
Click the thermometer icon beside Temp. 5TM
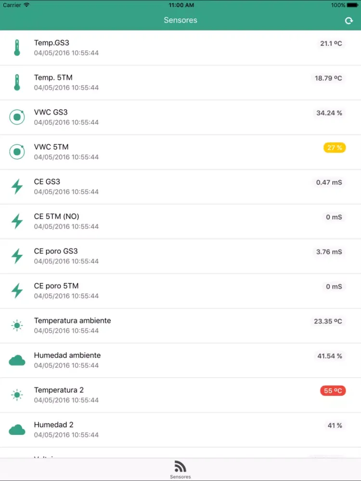click(x=17, y=83)
